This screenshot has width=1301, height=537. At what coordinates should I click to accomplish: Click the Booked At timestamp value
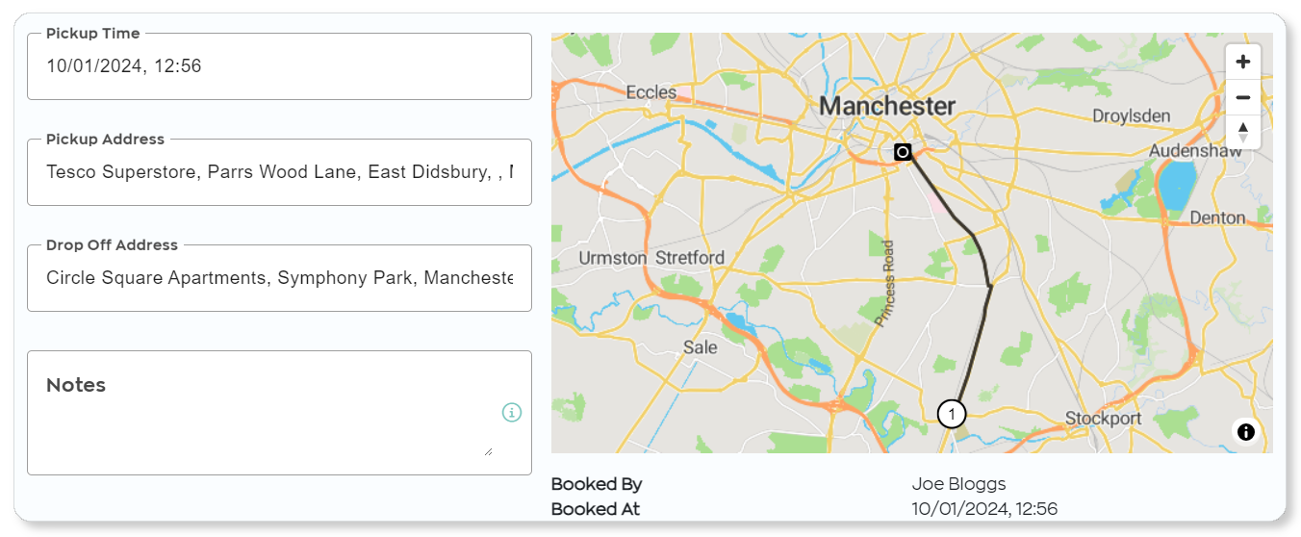point(984,508)
